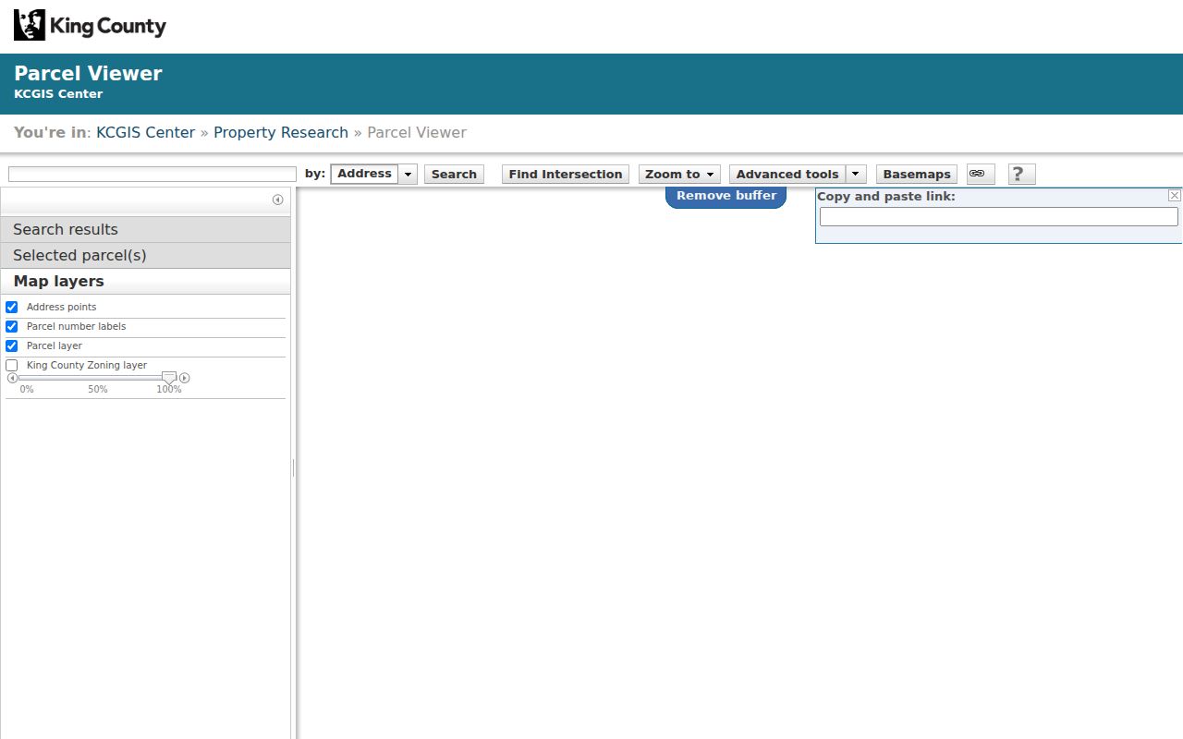Click the King County logo
Image resolution: width=1183 pixels, height=739 pixels.
pyautogui.click(x=90, y=25)
